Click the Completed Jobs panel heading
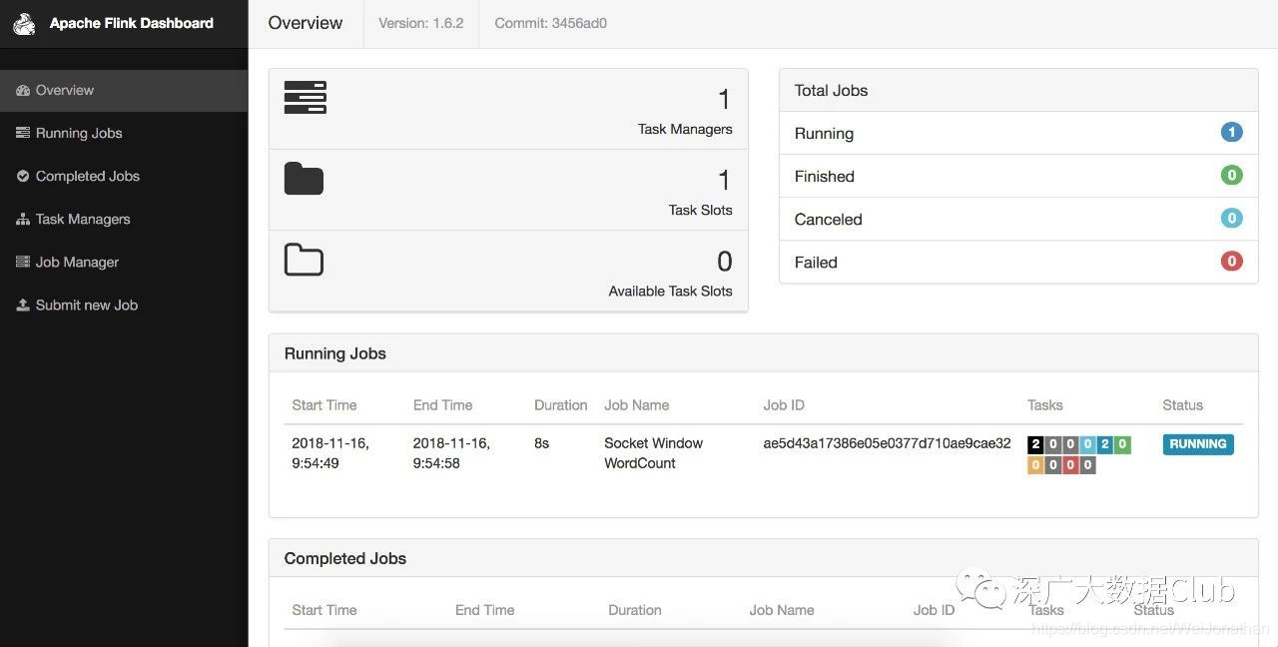The height and width of the screenshot is (647, 1278). 344,558
